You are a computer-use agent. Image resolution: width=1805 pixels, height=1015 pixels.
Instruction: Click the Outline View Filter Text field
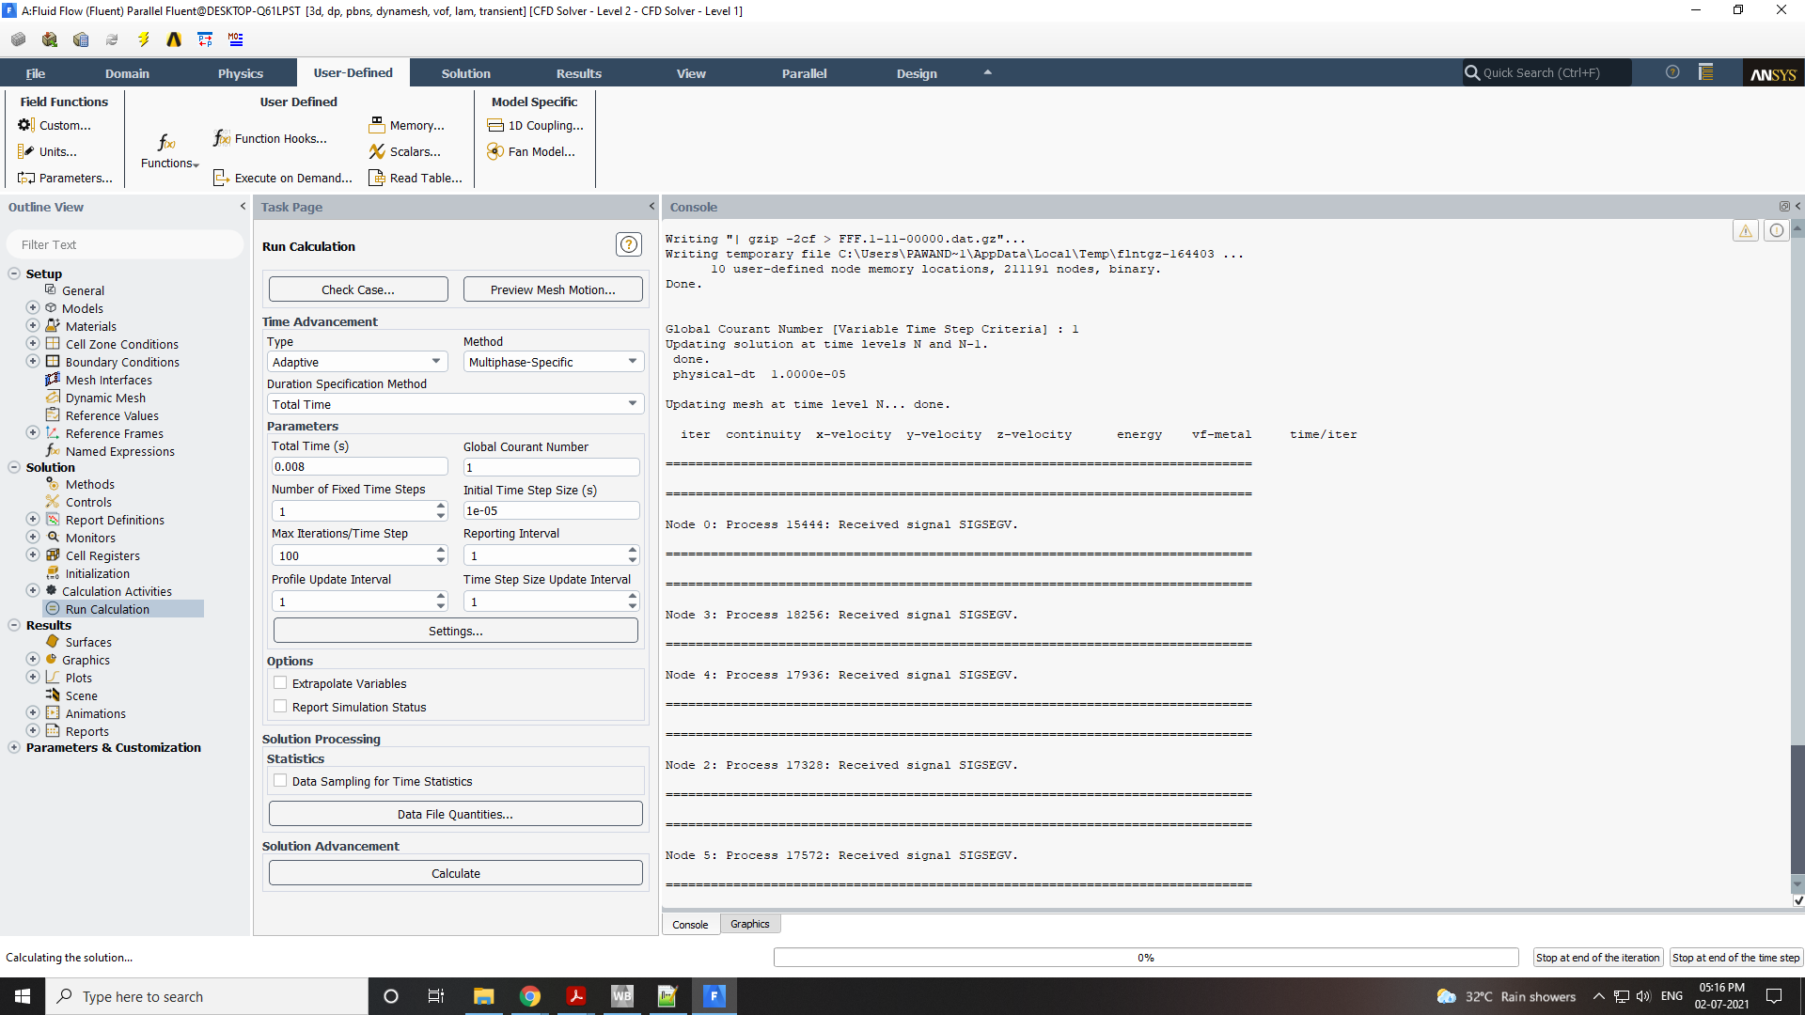[125, 244]
